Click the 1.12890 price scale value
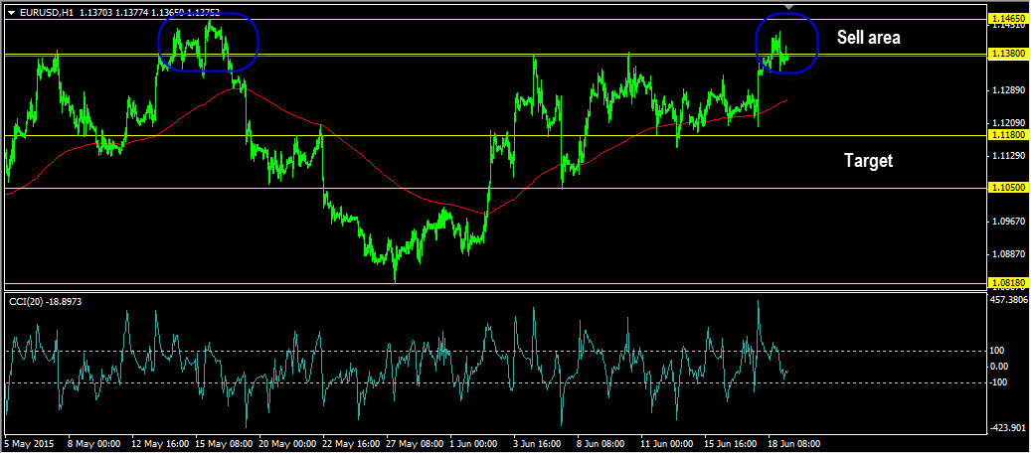Image resolution: width=1031 pixels, height=454 pixels. 1008,90
